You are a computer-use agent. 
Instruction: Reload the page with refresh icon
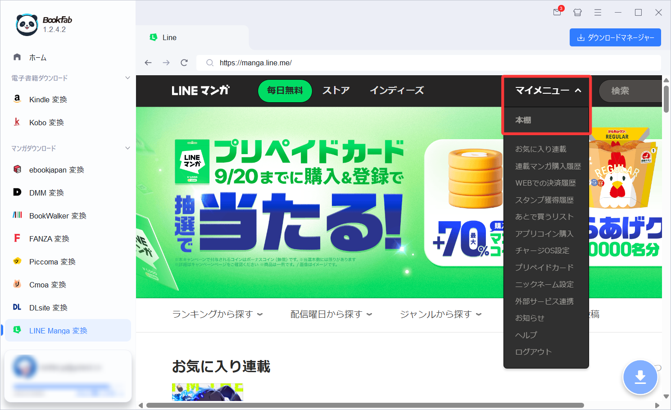tap(184, 63)
